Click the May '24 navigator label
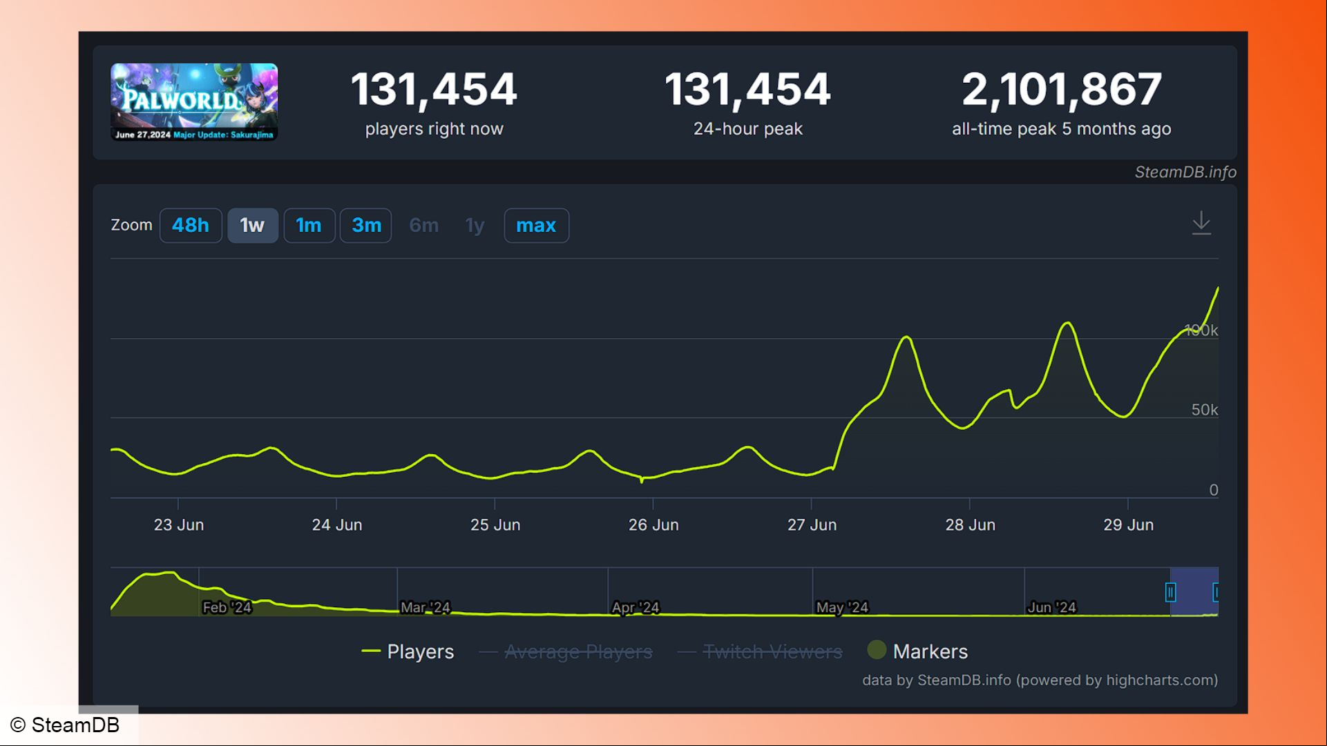This screenshot has height=746, width=1327. (x=842, y=607)
